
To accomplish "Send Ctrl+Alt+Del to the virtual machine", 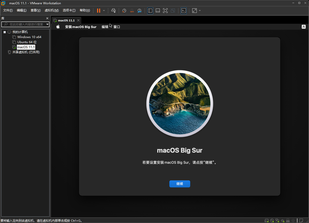I will [x=113, y=11].
